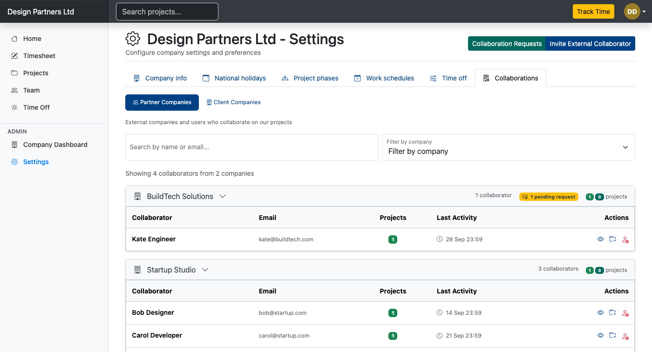Remove Carol Developer collaborator icon
Viewport: 652px width, 352px height.
(x=625, y=336)
